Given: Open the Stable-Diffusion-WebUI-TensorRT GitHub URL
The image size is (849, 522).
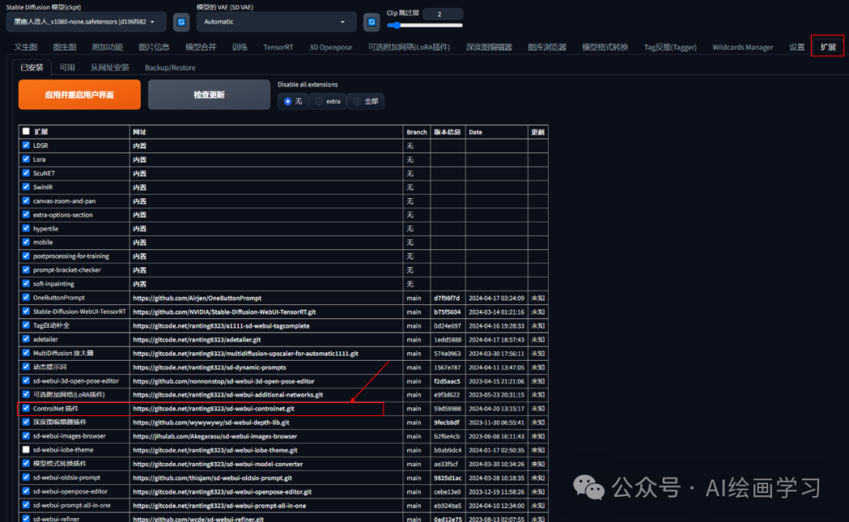Looking at the screenshot, I should (224, 312).
